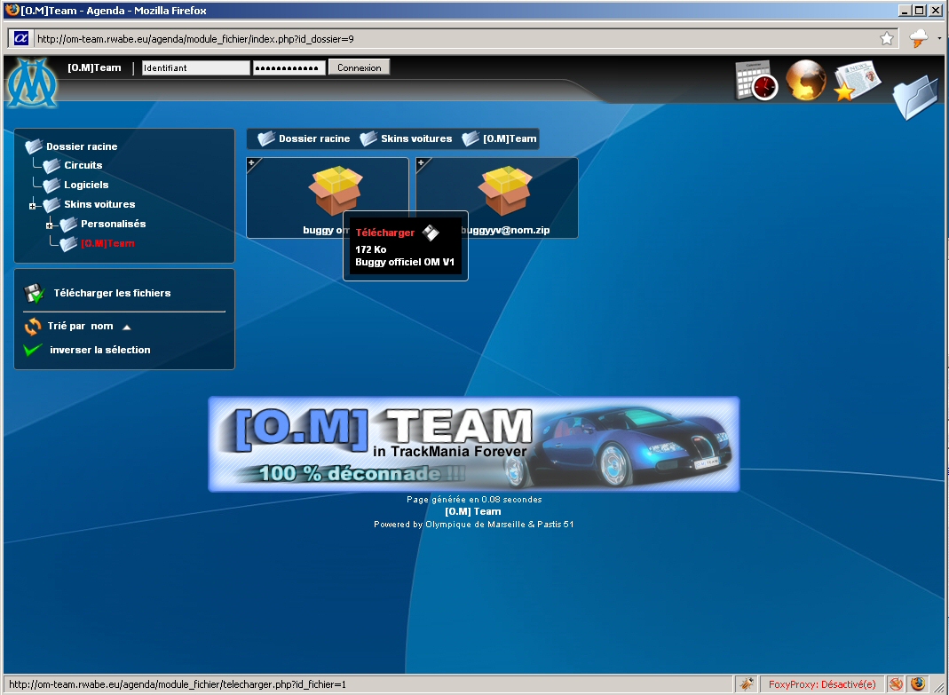Click the site identity icon in address bar

click(20, 39)
